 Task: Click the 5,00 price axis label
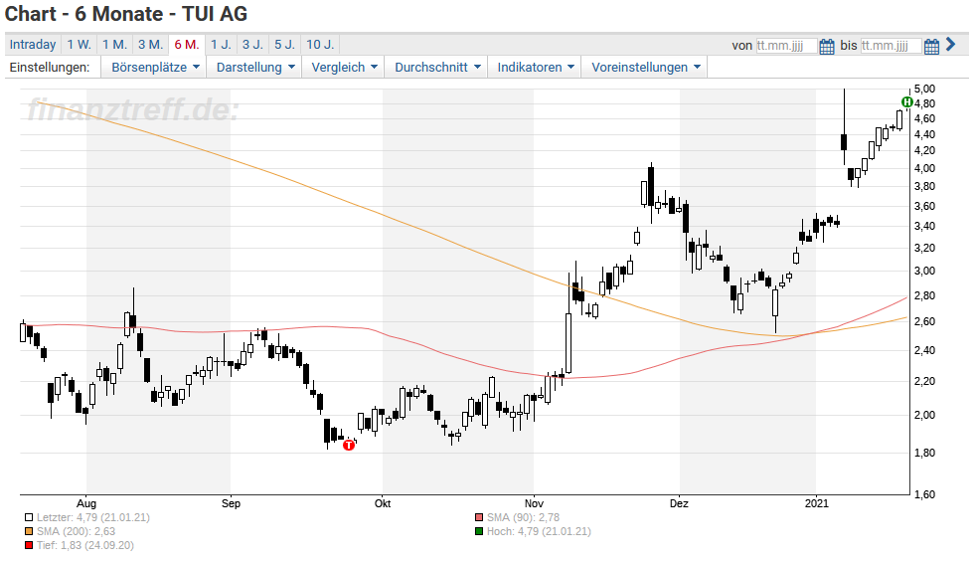tap(924, 89)
